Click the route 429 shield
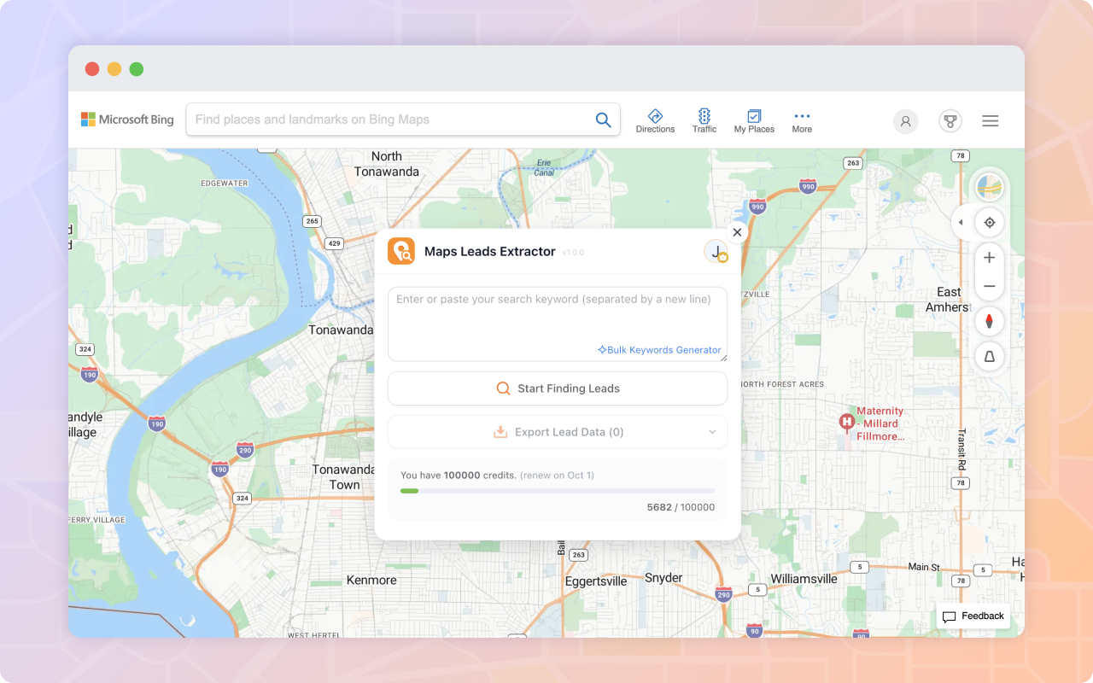1093x683 pixels. [x=335, y=243]
